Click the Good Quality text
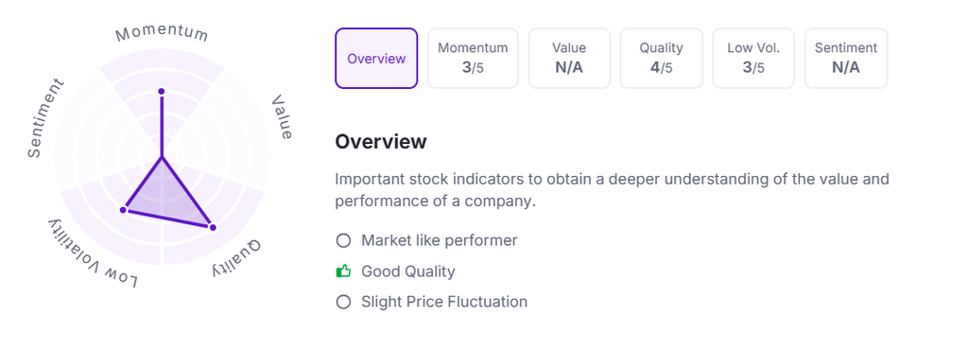The width and height of the screenshot is (968, 351). [408, 272]
